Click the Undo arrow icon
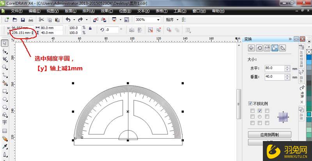 (x=68, y=20)
